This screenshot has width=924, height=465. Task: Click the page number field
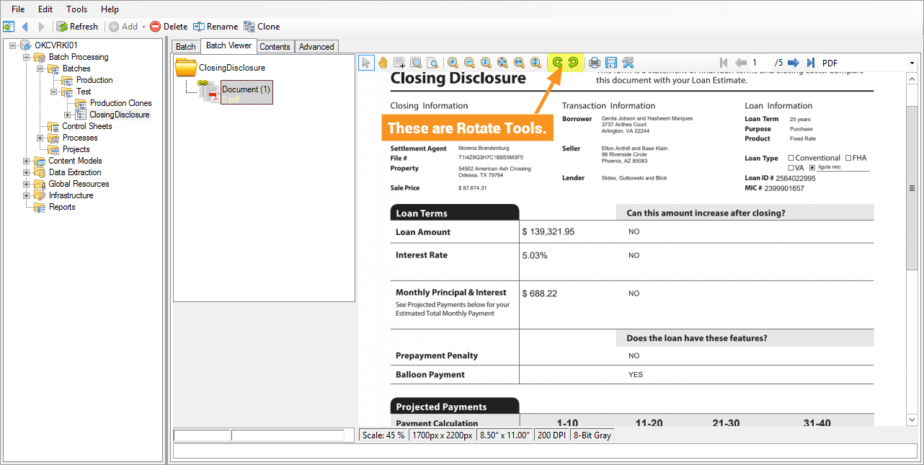point(760,63)
